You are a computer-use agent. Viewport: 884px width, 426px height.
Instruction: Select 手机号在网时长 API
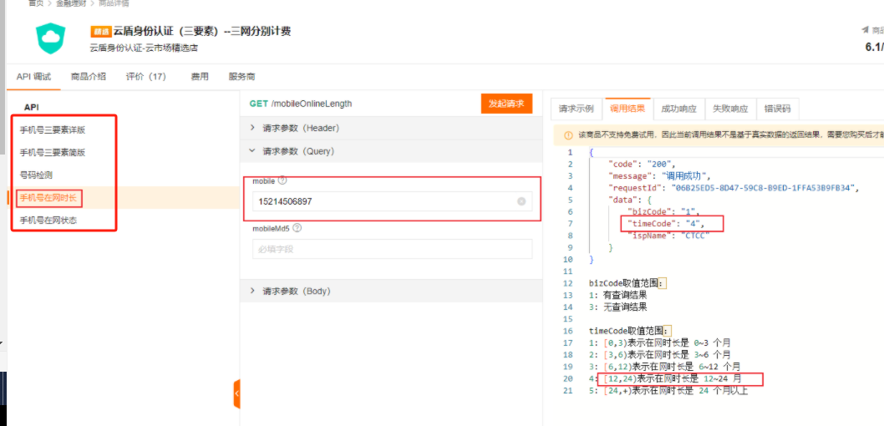click(48, 198)
